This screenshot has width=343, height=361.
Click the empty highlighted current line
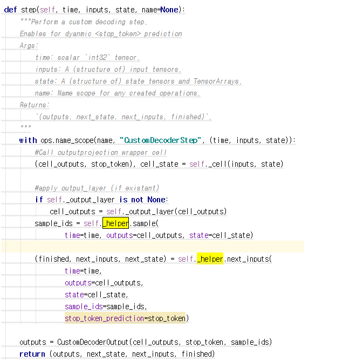[x=153, y=247]
